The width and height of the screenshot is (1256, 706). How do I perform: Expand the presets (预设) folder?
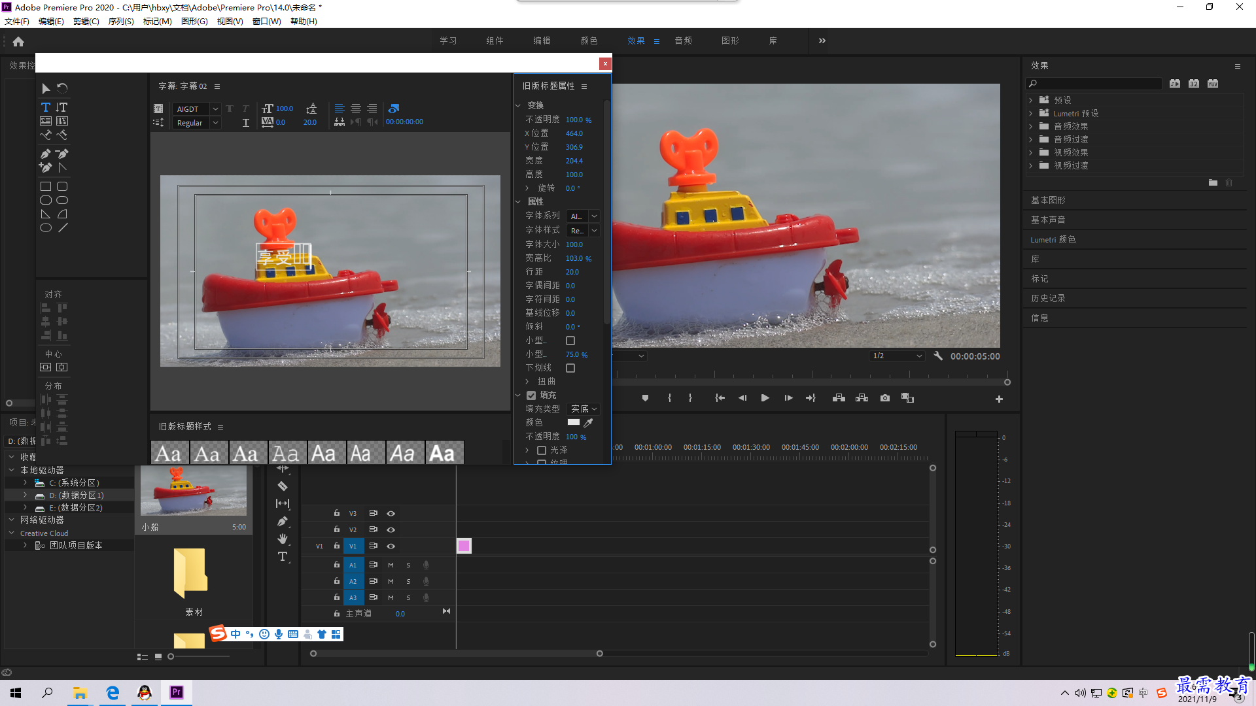coord(1031,100)
